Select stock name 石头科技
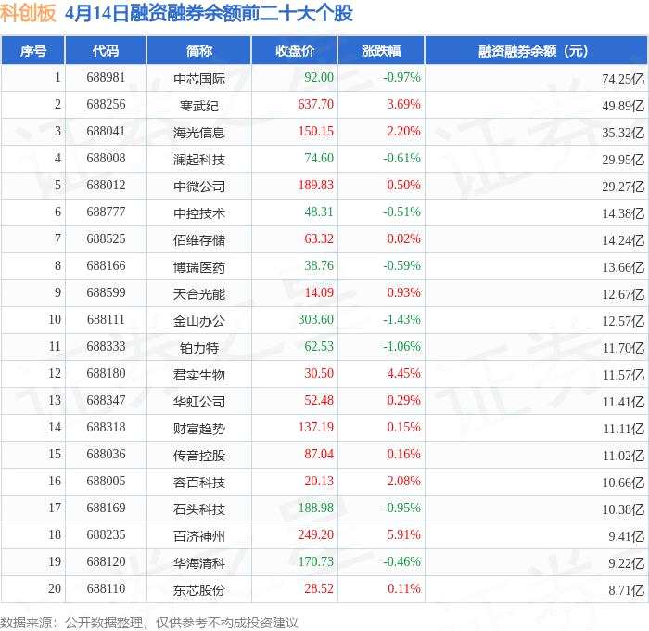649x631 pixels. click(199, 509)
